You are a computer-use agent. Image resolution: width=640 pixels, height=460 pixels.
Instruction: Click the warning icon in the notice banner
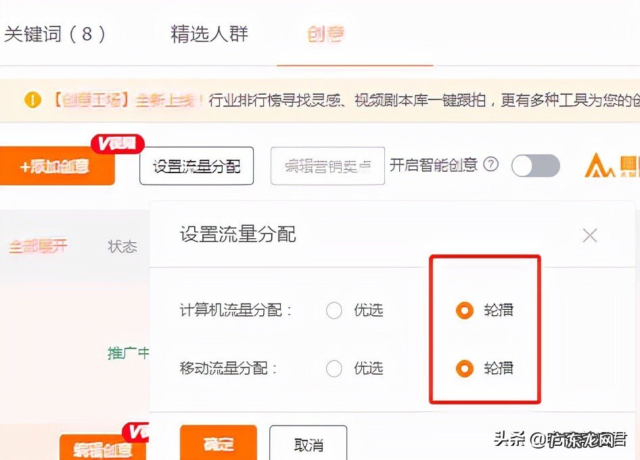coord(31,100)
